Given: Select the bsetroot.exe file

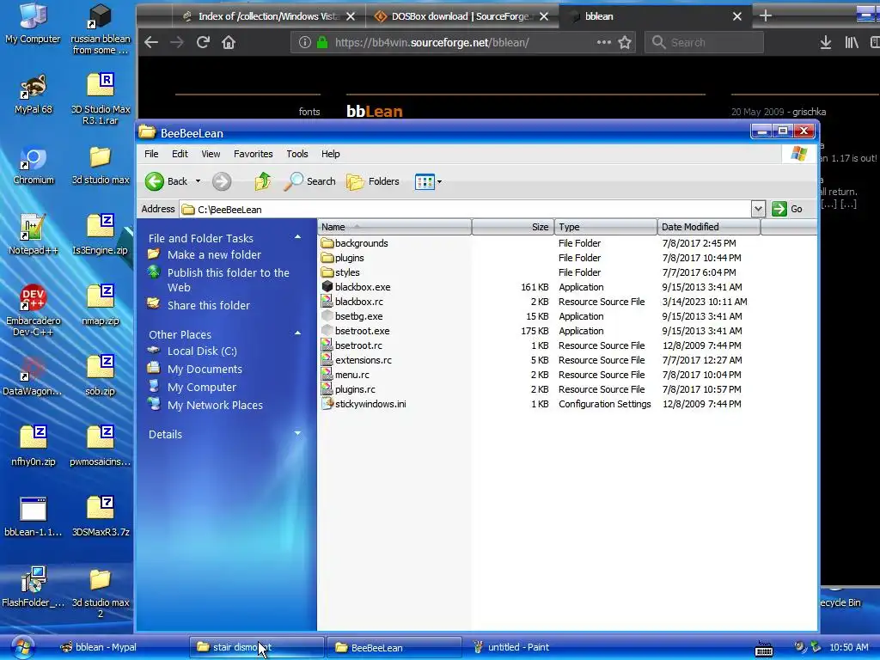Looking at the screenshot, I should (x=362, y=331).
